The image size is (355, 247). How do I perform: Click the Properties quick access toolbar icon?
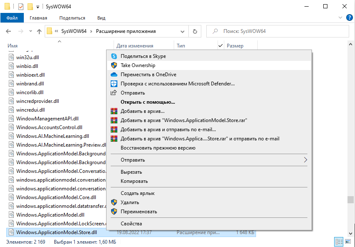[21, 7]
